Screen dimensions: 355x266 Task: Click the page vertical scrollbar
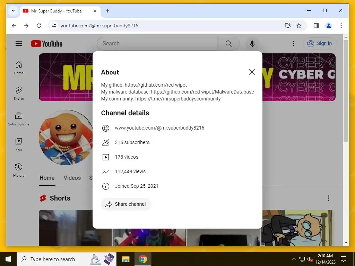[346, 90]
